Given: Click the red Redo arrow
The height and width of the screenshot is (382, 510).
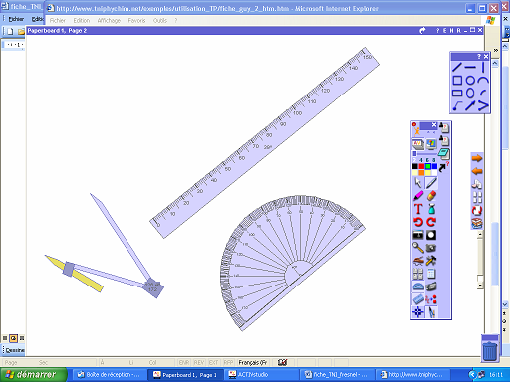Looking at the screenshot, I should (431, 222).
